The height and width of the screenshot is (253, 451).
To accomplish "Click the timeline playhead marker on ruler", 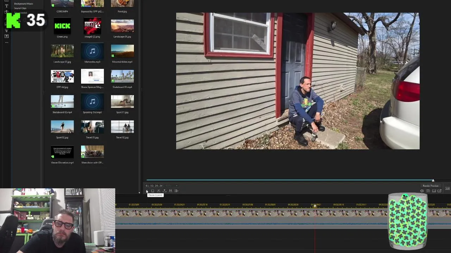I will pyautogui.click(x=315, y=206).
